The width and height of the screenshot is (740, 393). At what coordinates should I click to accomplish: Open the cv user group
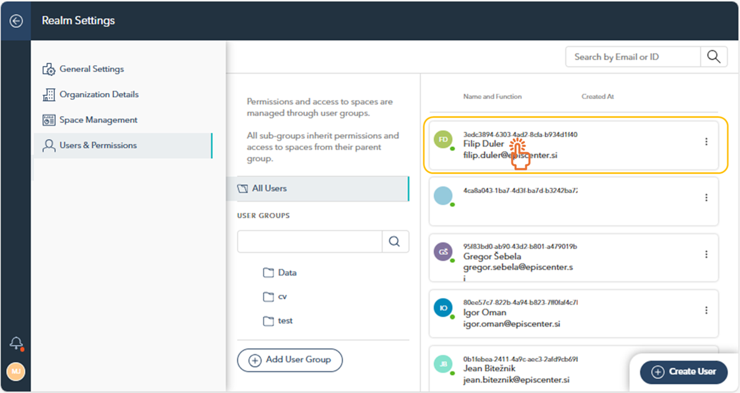pos(275,297)
